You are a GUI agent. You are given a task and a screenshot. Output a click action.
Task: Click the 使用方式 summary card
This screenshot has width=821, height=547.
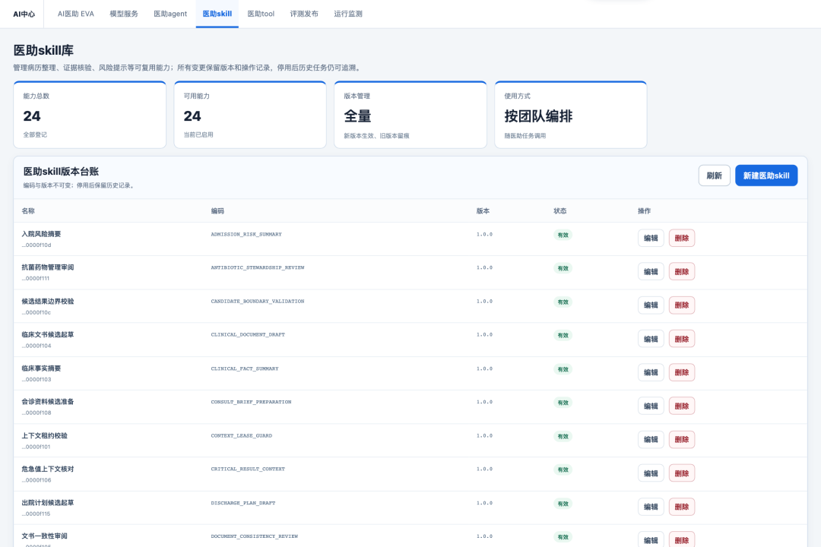pyautogui.click(x=571, y=115)
